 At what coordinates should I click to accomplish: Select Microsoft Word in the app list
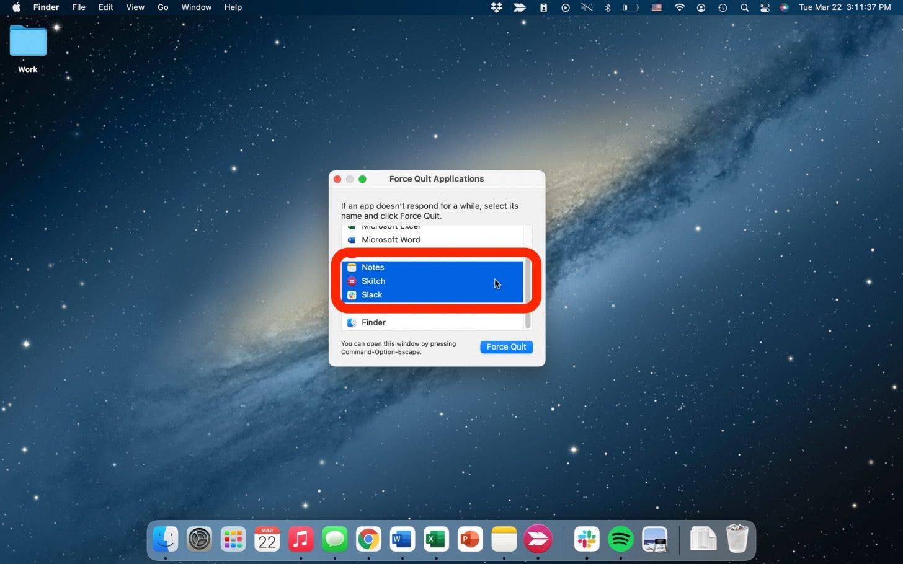tap(391, 240)
